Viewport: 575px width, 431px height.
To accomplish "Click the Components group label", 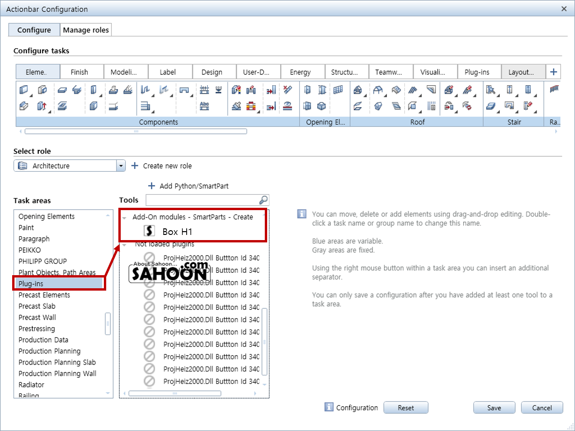I will (x=158, y=122).
